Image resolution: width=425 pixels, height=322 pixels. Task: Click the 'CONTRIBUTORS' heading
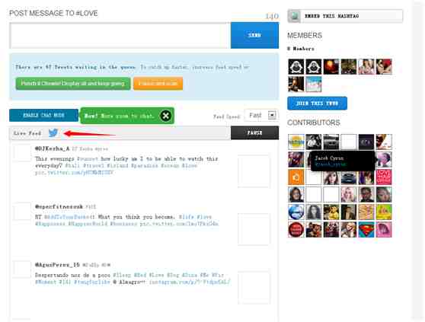(x=314, y=123)
